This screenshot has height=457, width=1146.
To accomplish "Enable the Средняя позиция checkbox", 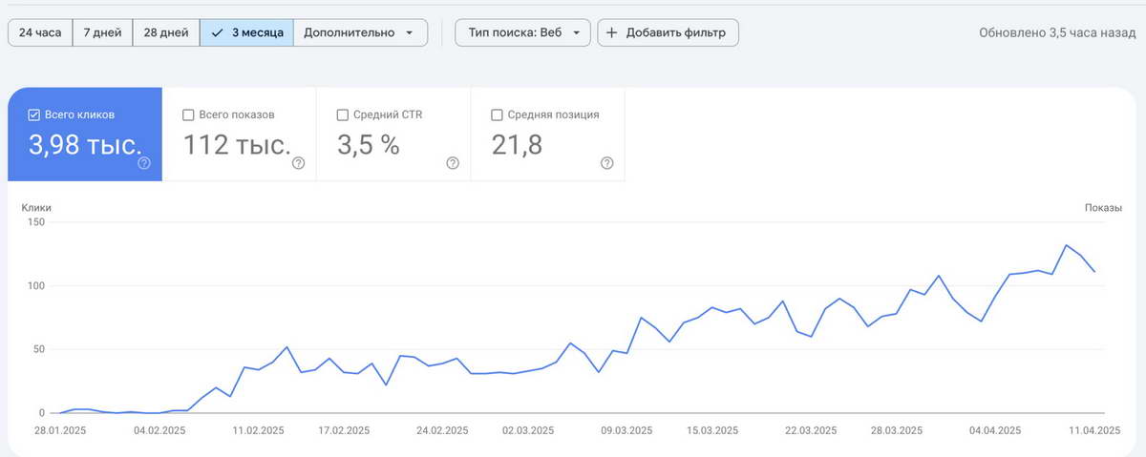I will 497,114.
